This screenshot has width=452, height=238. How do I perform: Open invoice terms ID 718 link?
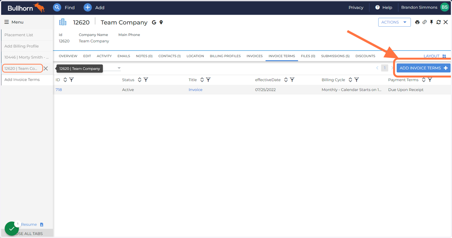pyautogui.click(x=59, y=90)
